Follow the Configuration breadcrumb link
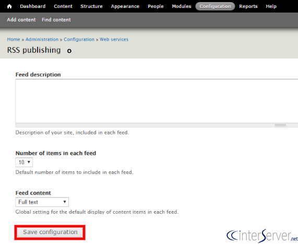The image size is (298, 244). (x=79, y=39)
